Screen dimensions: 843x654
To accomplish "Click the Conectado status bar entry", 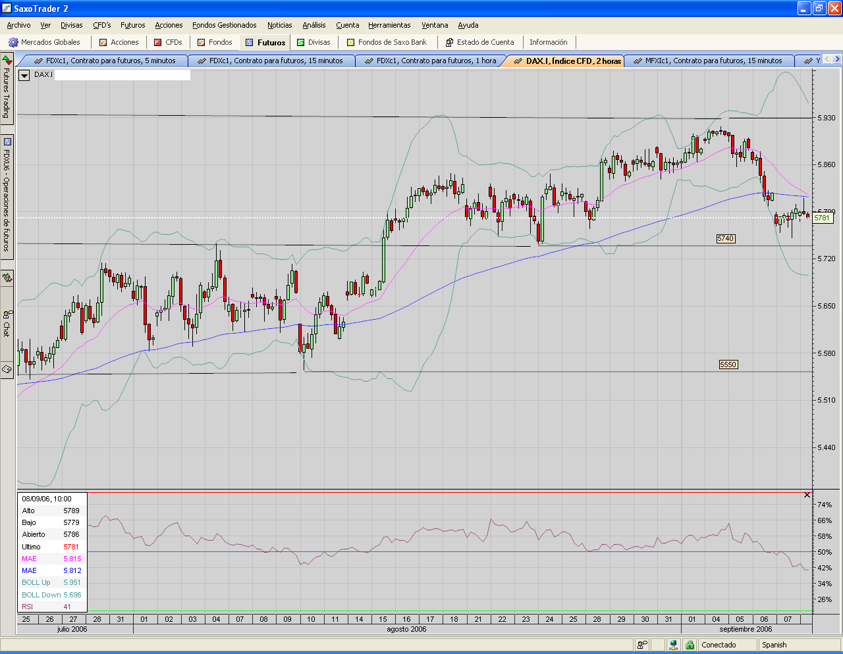I will pyautogui.click(x=726, y=645).
